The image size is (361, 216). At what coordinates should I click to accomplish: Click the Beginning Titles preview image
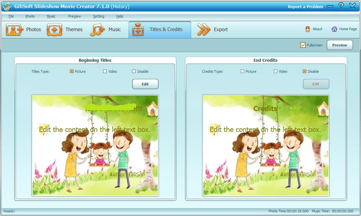[95, 146]
